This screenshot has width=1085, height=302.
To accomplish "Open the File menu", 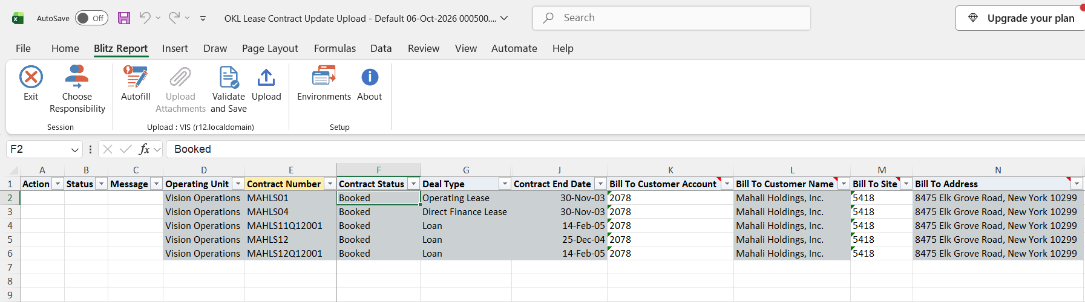I will coord(23,48).
